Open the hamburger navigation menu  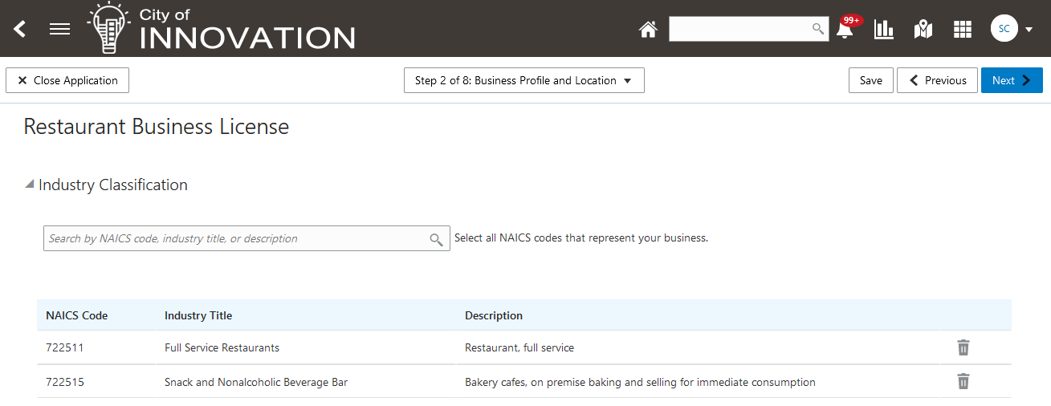point(60,29)
